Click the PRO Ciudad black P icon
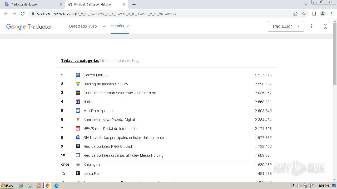This screenshot has width=337, height=189. point(78,146)
